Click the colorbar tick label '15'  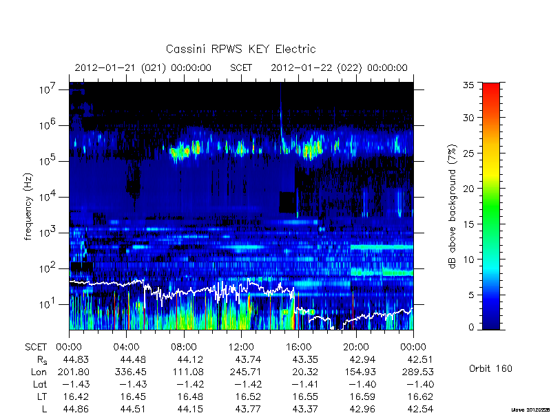point(468,224)
